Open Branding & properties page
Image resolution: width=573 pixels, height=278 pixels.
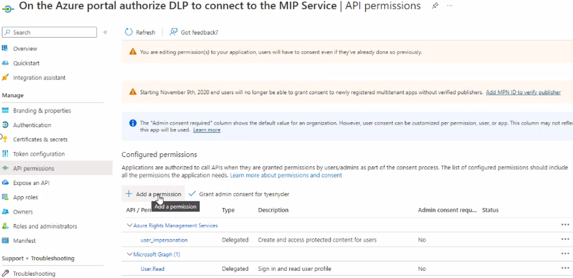coord(42,111)
